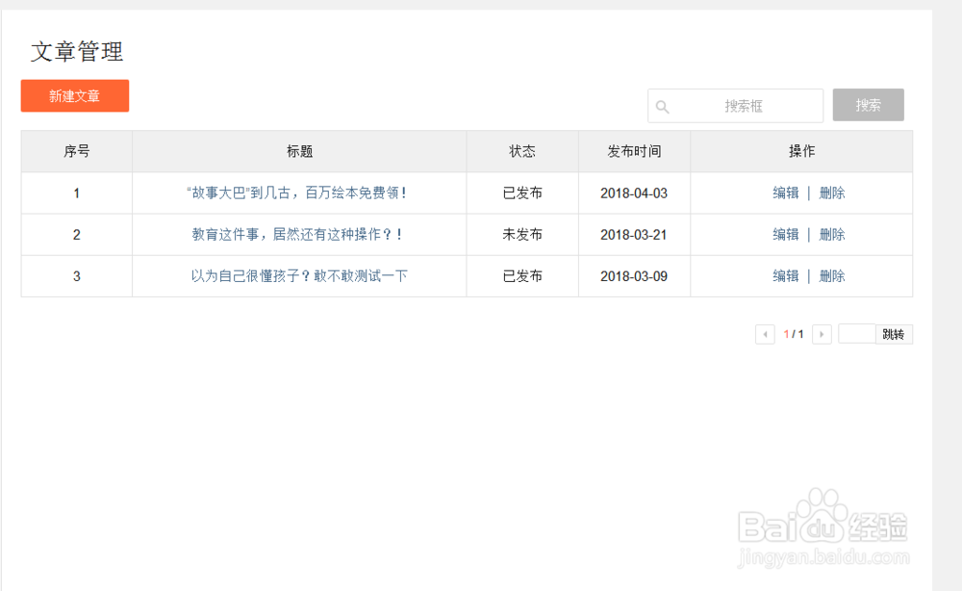Click 删除 on the last article row
962x591 pixels.
click(831, 275)
